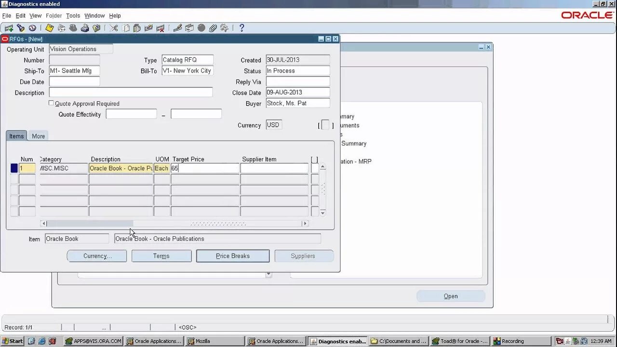Click the Clear Record eraser icon

click(x=148, y=28)
